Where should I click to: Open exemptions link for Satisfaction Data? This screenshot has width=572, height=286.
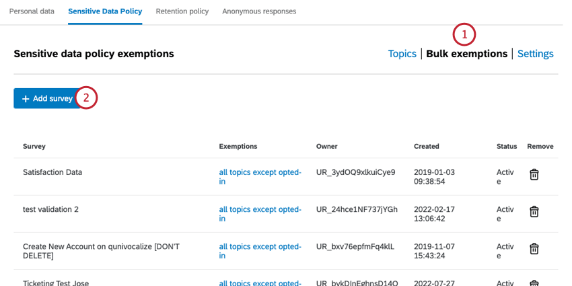pos(260,176)
